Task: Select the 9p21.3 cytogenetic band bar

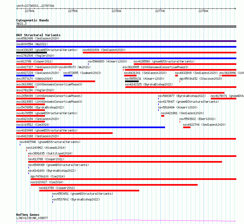Action: click(x=126, y=27)
